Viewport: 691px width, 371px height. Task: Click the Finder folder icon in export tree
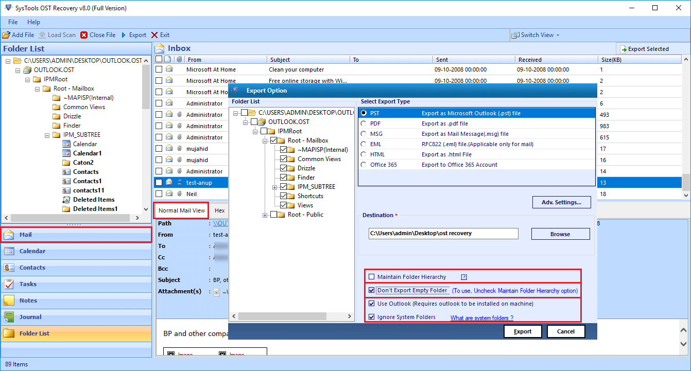(x=292, y=178)
